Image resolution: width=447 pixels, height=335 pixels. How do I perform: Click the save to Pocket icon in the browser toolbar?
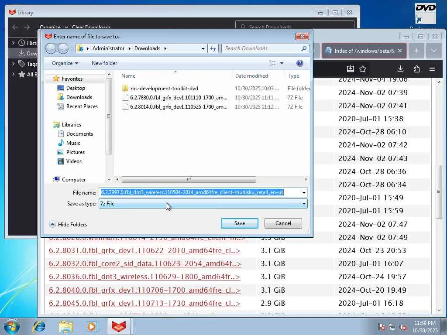click(351, 68)
